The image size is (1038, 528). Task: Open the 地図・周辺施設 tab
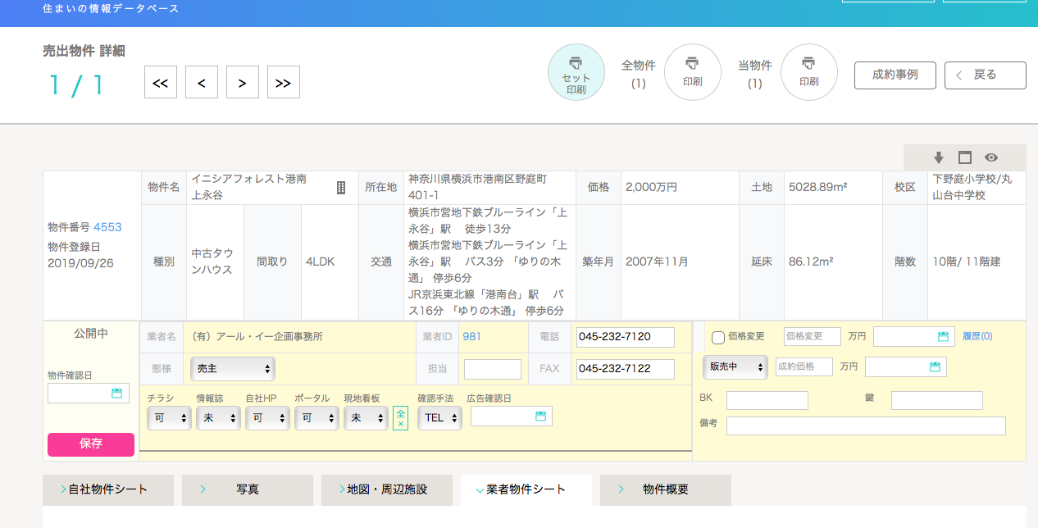pos(386,489)
